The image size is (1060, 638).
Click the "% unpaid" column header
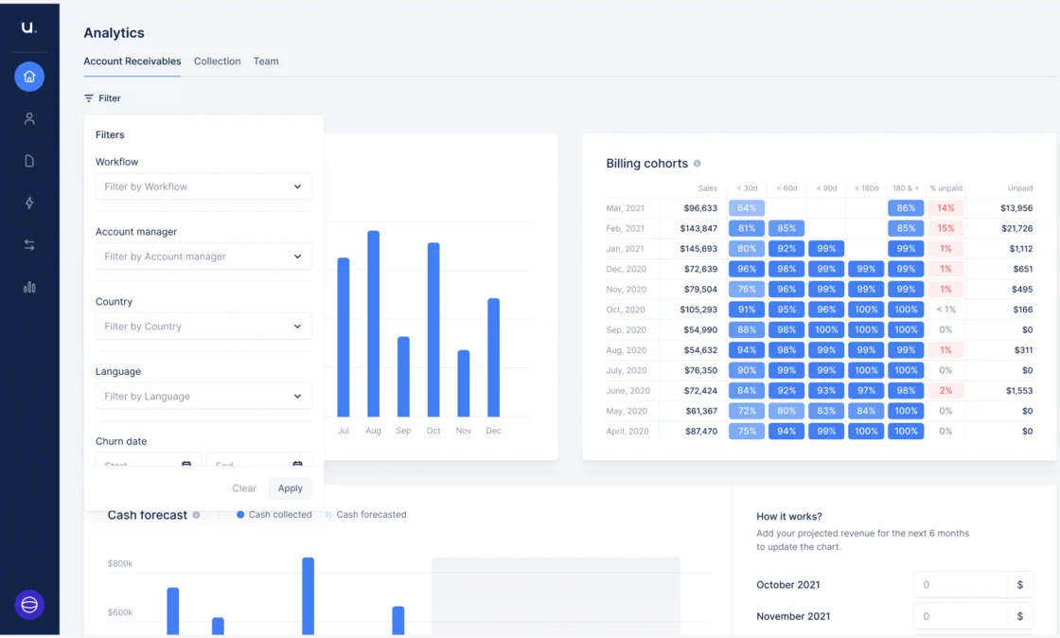945,187
